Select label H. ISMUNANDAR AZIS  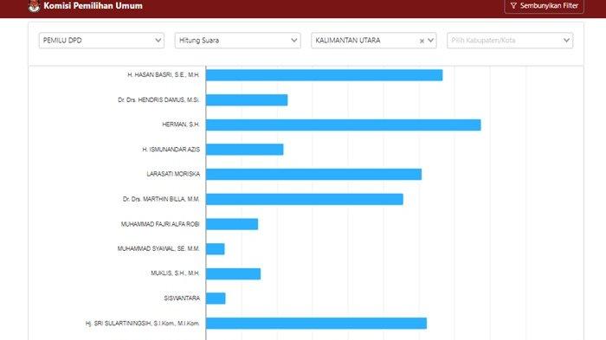[171, 149]
